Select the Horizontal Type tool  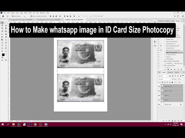(2, 46)
